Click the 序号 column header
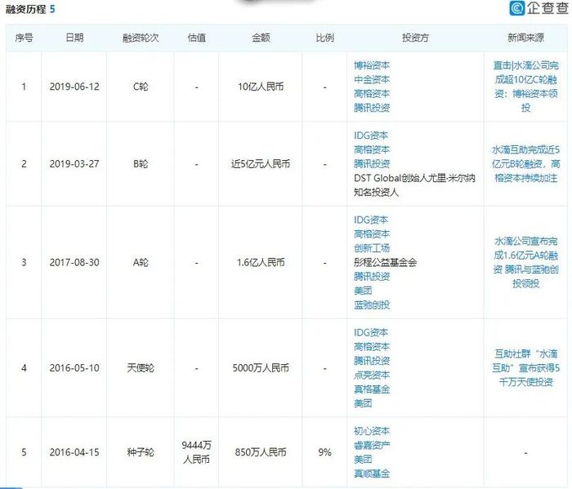This screenshot has width=572, height=489. point(24,38)
